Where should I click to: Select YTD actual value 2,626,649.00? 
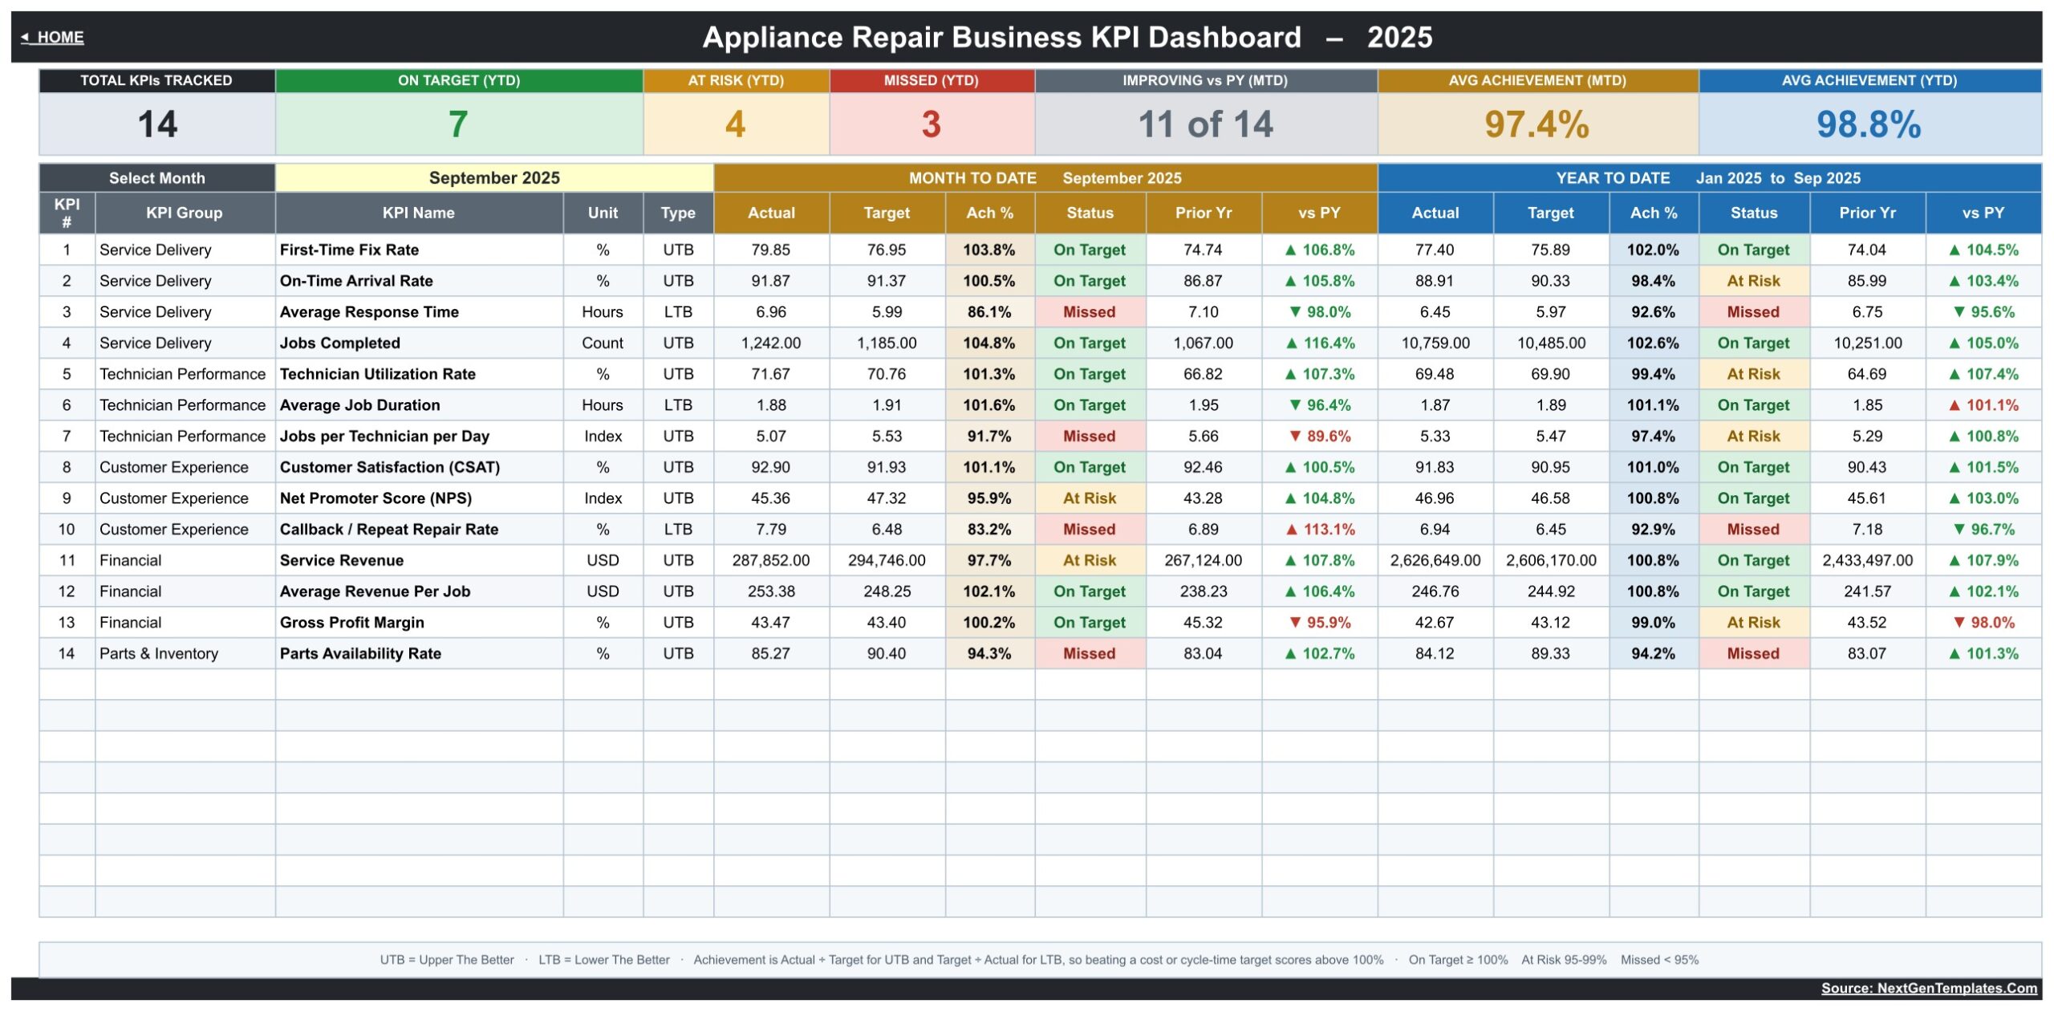click(1435, 560)
